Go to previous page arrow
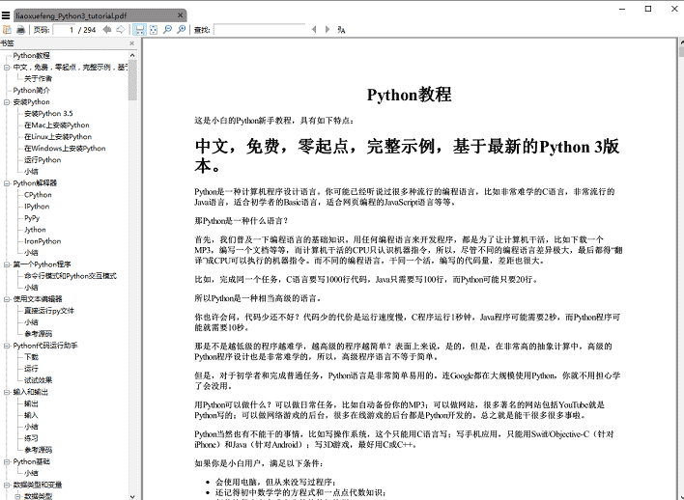 click(107, 30)
